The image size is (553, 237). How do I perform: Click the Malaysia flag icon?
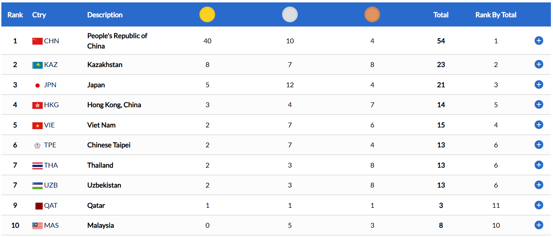click(37, 226)
